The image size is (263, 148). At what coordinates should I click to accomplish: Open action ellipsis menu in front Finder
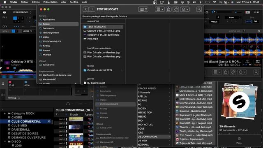(185, 9)
